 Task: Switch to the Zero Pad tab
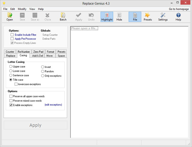tap(38, 52)
